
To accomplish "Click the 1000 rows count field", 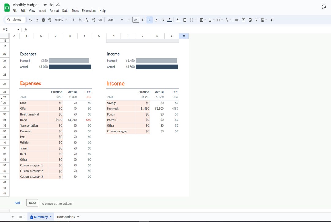I will click(32, 203).
